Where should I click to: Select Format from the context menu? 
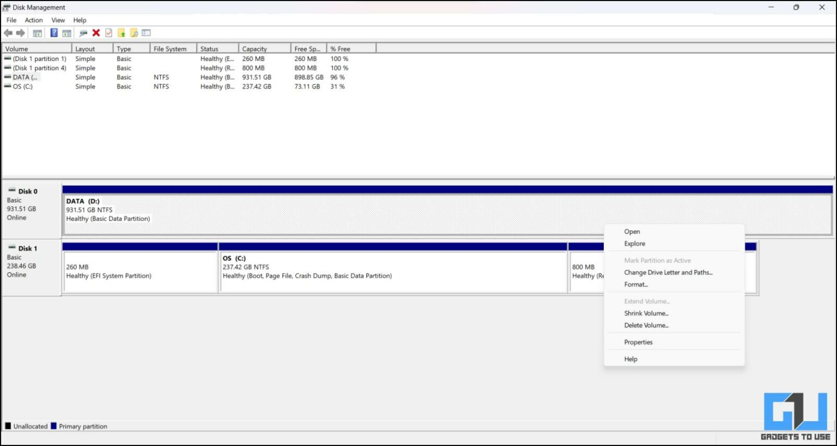pyautogui.click(x=636, y=284)
